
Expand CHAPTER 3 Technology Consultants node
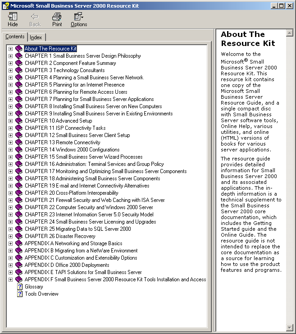(x=10, y=70)
